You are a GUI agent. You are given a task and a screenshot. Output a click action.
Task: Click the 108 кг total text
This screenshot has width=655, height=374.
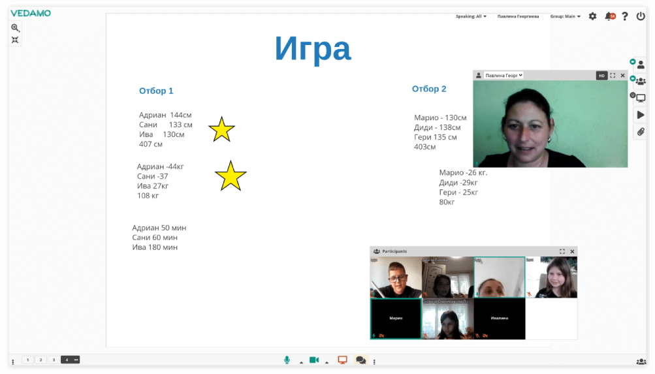(x=148, y=195)
